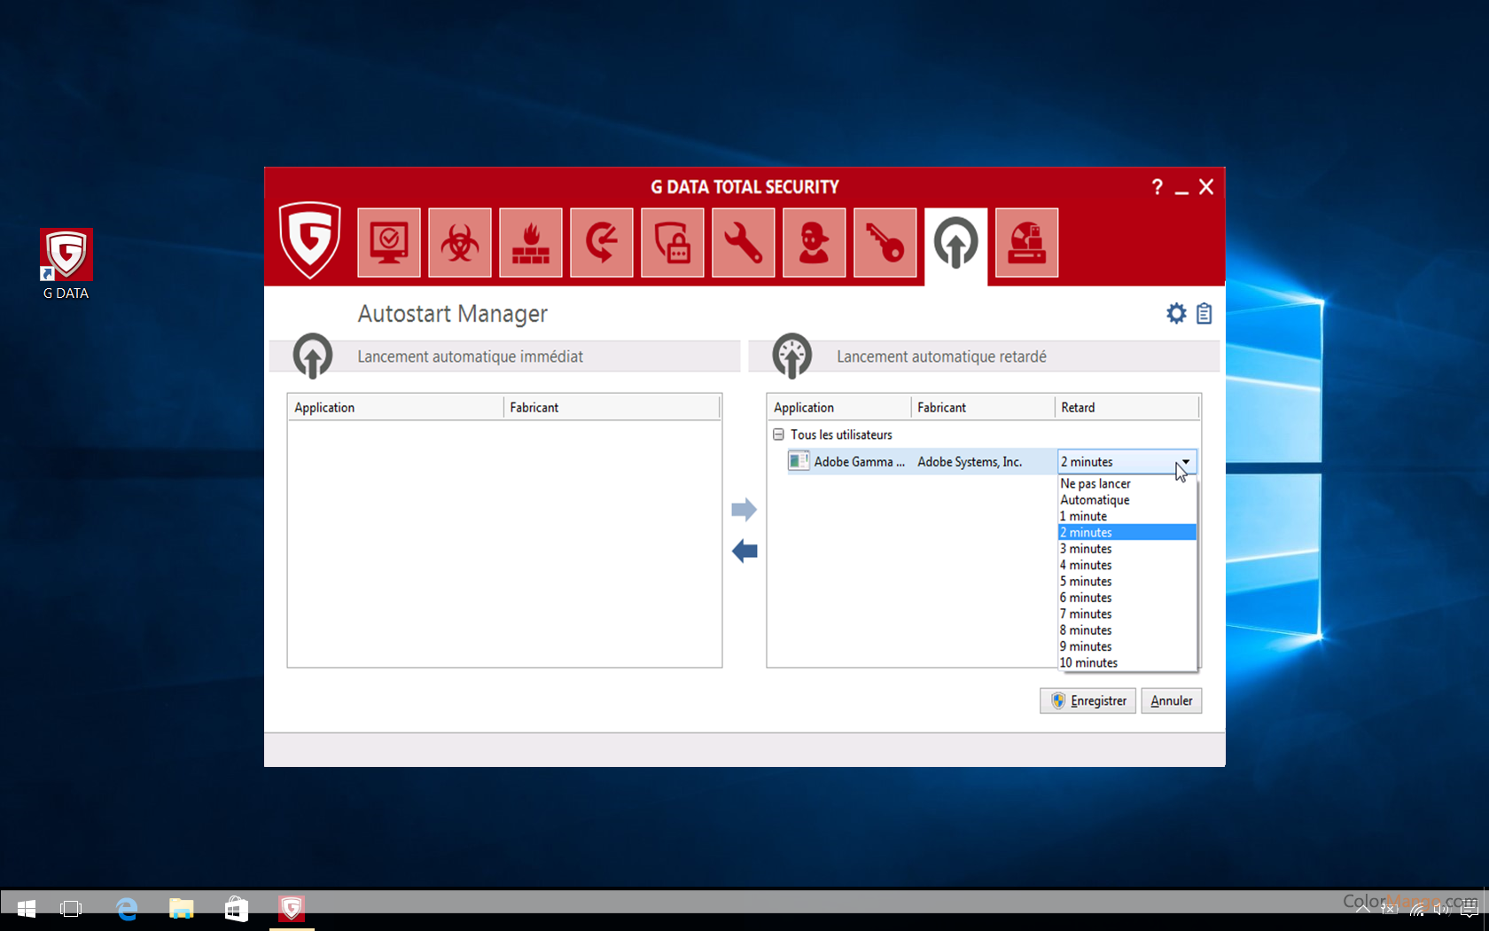Open the Tuner wrench icon
The image size is (1489, 931).
[743, 242]
